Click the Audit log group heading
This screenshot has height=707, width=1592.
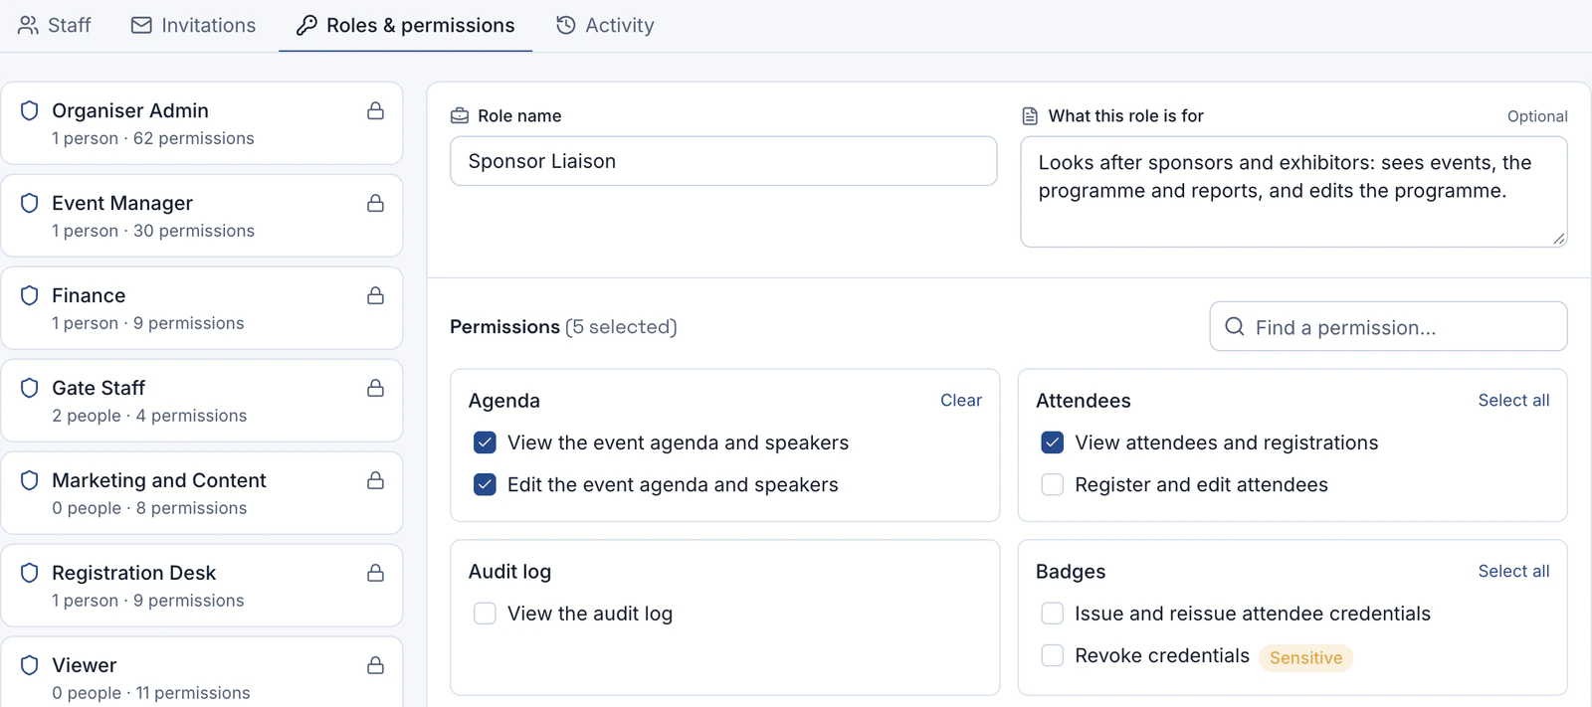(509, 572)
